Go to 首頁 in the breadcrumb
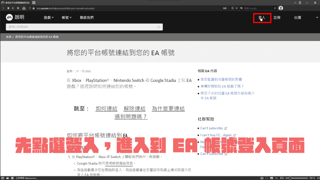320x180 pixels. point(9,37)
